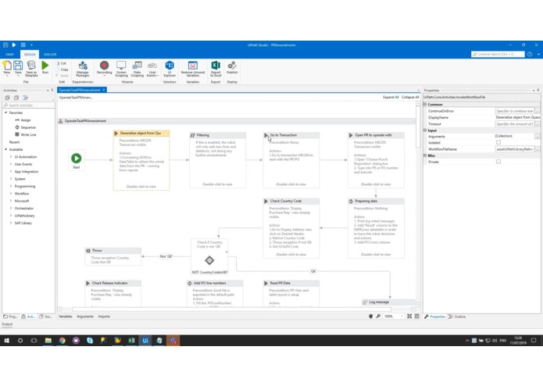543x386 pixels.
Task: Expand System category
Action: [11, 179]
